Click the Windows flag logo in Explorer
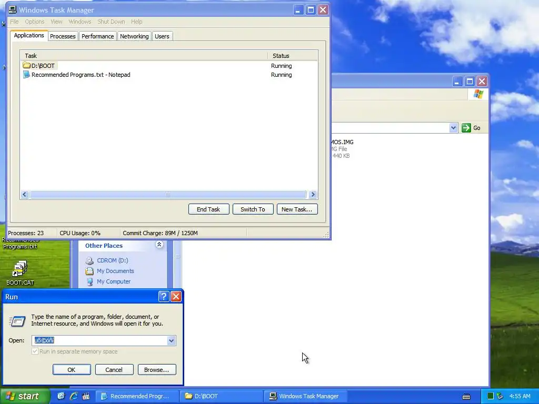The height and width of the screenshot is (404, 539). (478, 94)
